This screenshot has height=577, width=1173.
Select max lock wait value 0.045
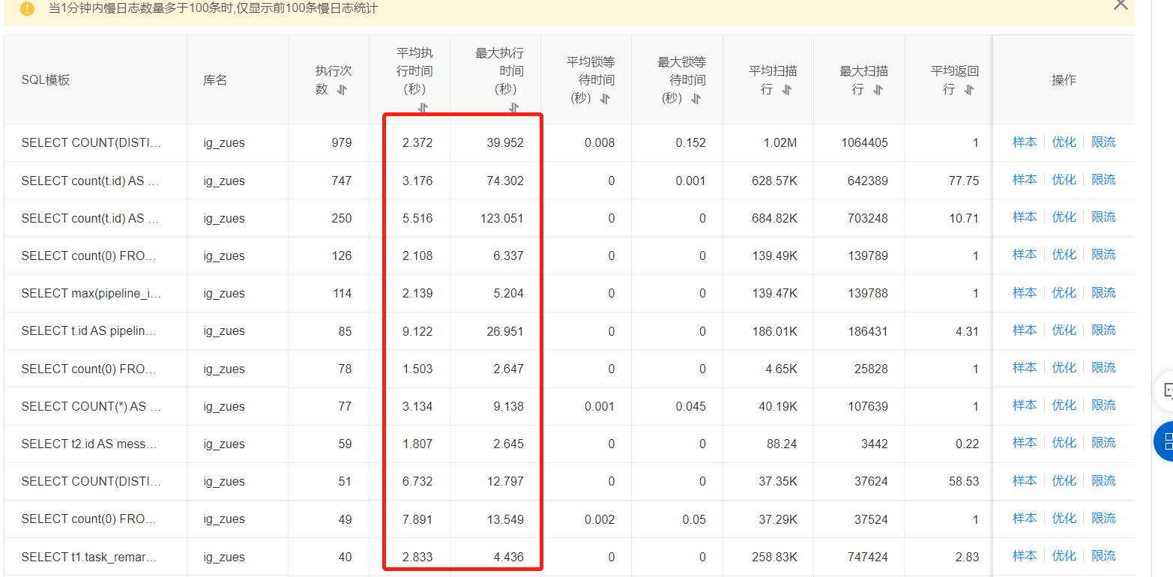690,406
